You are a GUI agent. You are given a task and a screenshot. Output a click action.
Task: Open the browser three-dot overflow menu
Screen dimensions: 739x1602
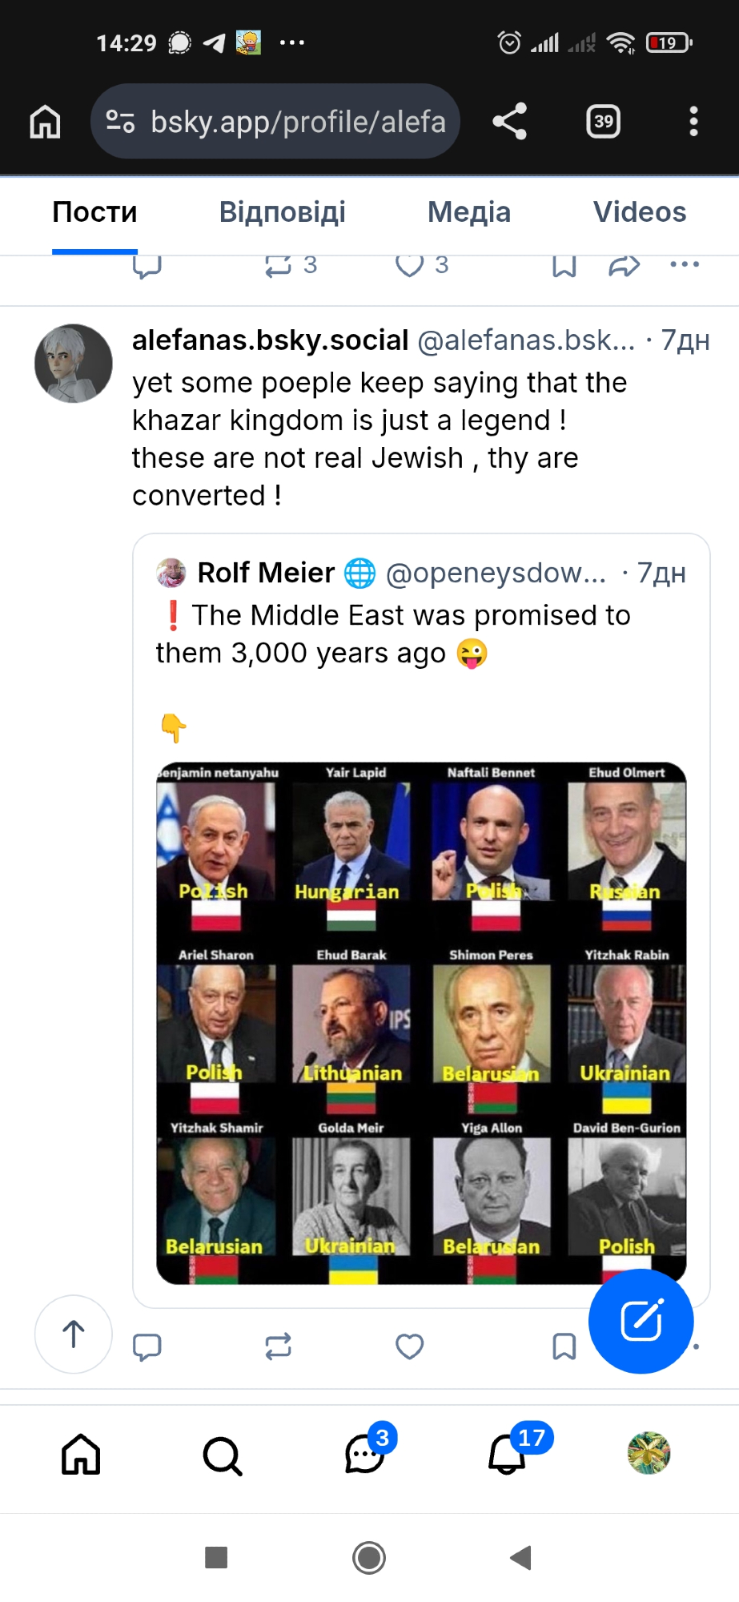[693, 122]
